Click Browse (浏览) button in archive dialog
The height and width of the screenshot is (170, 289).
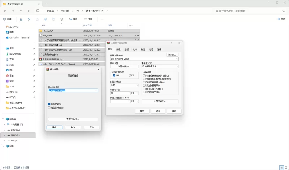pos(172,55)
